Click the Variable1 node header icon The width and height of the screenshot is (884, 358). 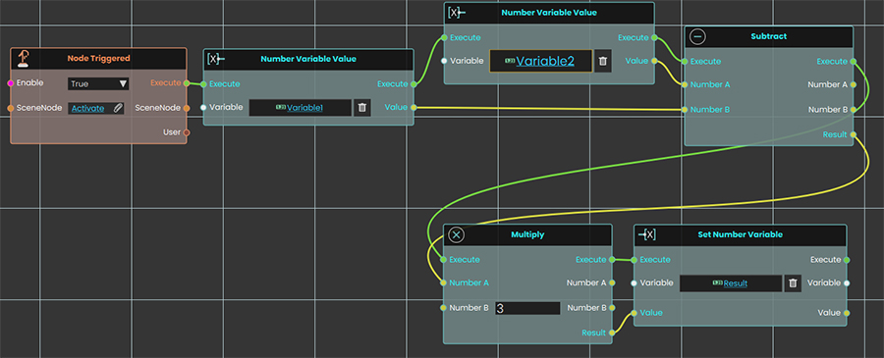pyautogui.click(x=215, y=59)
